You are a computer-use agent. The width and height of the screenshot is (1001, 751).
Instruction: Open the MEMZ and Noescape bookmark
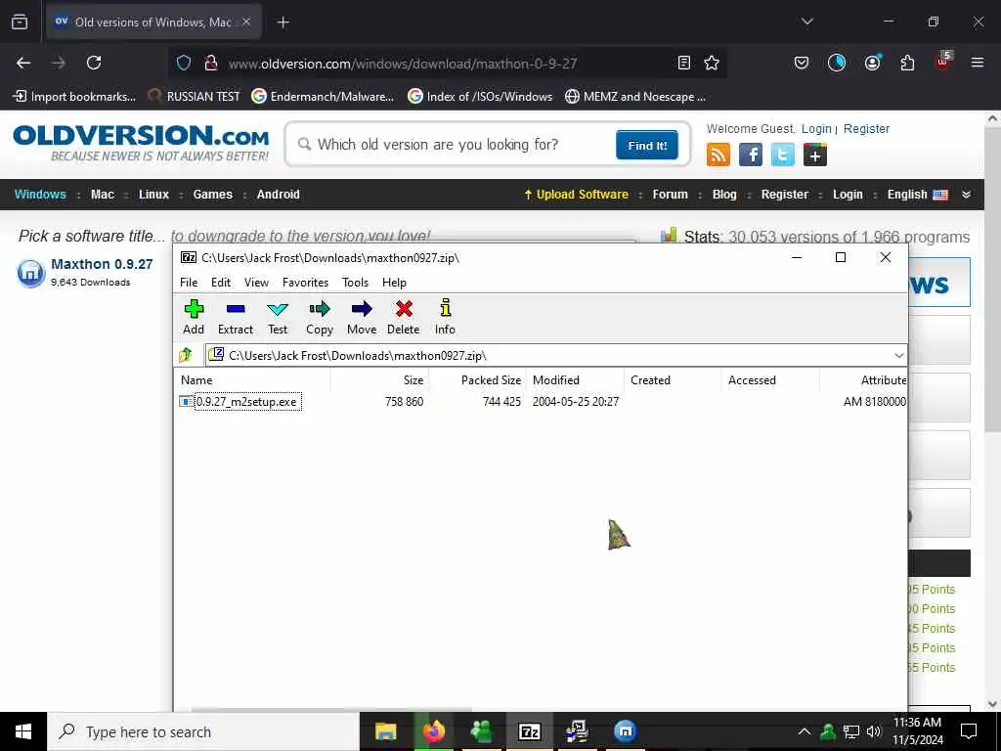[635, 97]
